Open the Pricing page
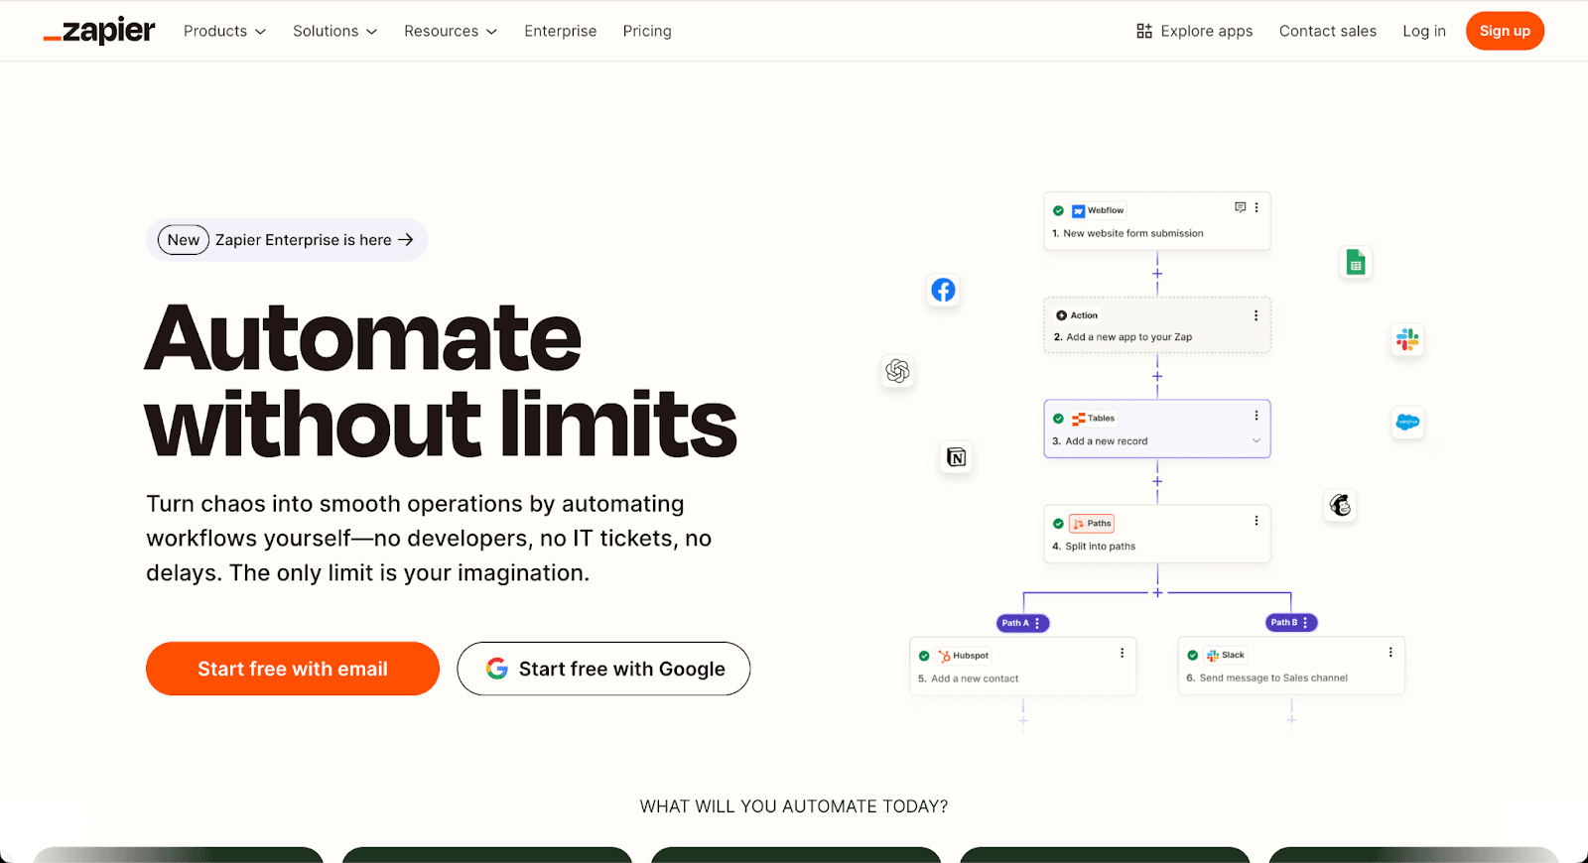The image size is (1588, 863). (x=647, y=31)
